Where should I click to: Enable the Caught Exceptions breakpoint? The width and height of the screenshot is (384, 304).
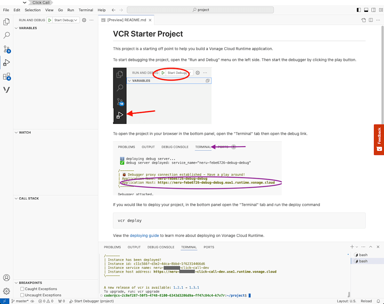[22, 289]
